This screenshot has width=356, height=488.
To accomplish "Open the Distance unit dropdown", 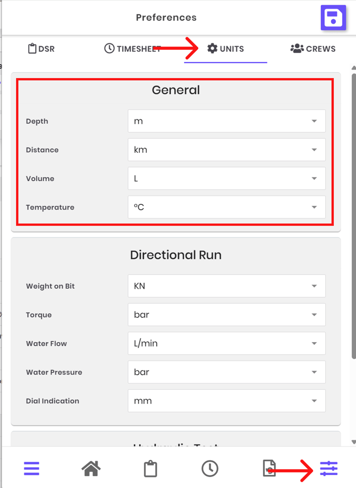I will tap(227, 150).
